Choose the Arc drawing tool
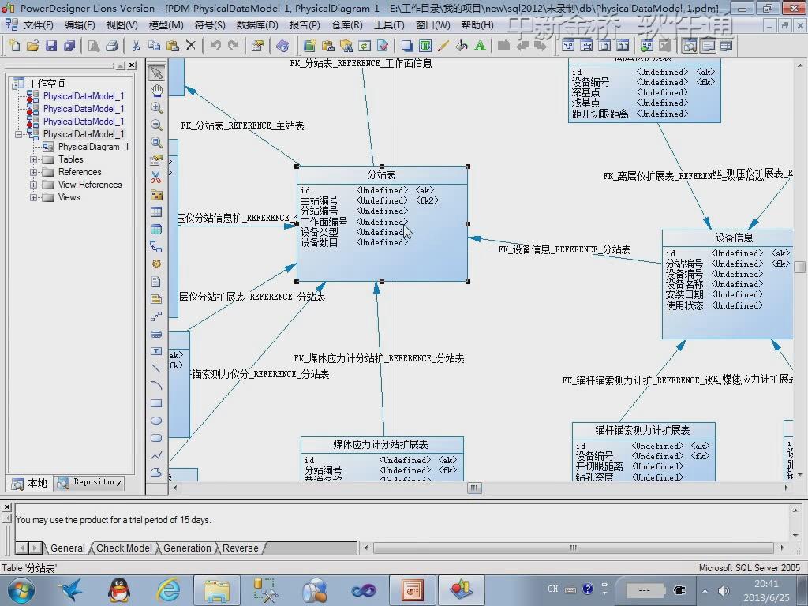Screen dimensions: 808x606 (157, 385)
